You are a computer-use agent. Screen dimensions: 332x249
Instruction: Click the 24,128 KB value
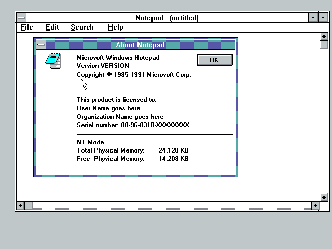point(173,150)
